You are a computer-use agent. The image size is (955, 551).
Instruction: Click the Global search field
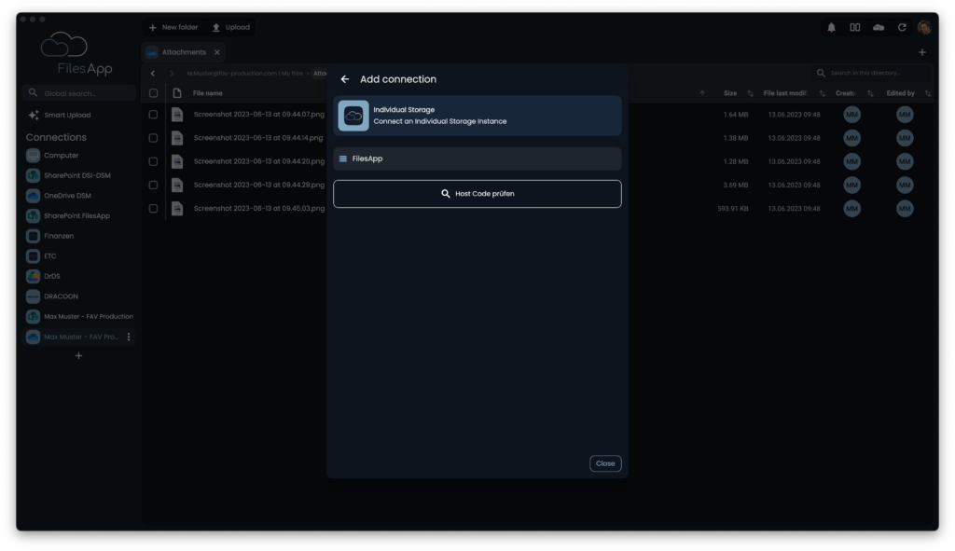79,93
